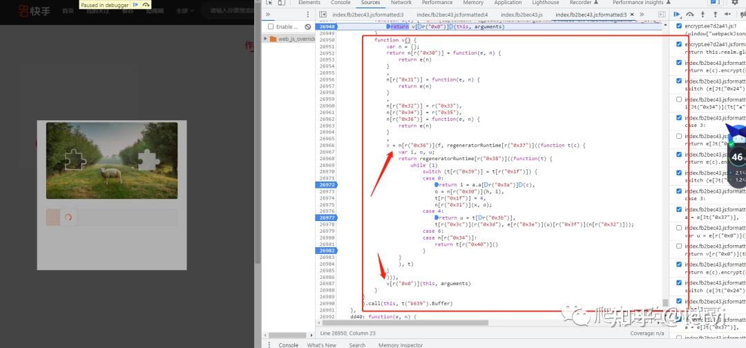Image resolution: width=746 pixels, height=348 pixels.
Task: Click the Line 26950, Column 23 status
Action: (x=347, y=333)
